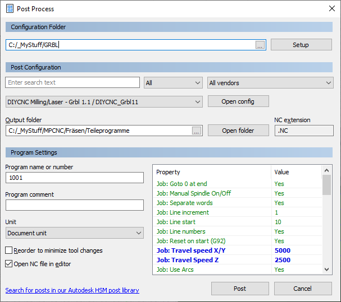Viewport: 341px width, 302px height.
Task: Click the NC extension field
Action: click(304, 131)
